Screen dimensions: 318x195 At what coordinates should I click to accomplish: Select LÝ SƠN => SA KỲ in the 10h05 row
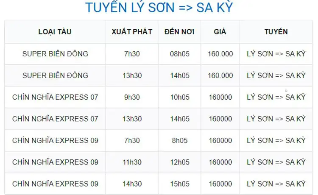pyautogui.click(x=276, y=97)
